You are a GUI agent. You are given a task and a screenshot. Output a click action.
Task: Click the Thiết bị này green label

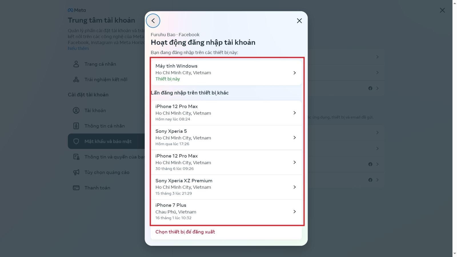pyautogui.click(x=168, y=79)
